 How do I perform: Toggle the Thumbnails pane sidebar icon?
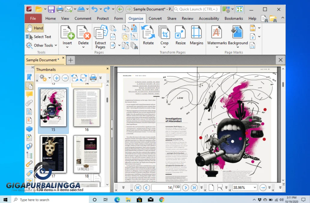tap(29, 86)
